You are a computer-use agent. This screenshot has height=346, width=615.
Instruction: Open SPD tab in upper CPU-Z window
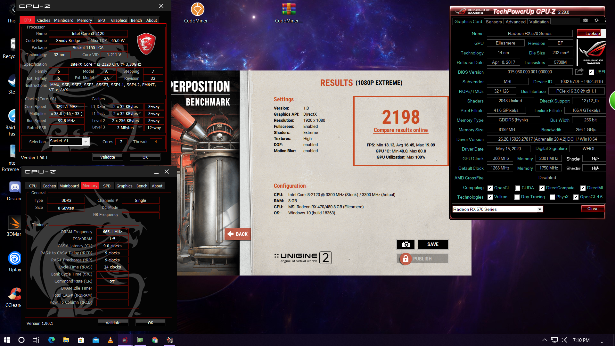pyautogui.click(x=101, y=20)
